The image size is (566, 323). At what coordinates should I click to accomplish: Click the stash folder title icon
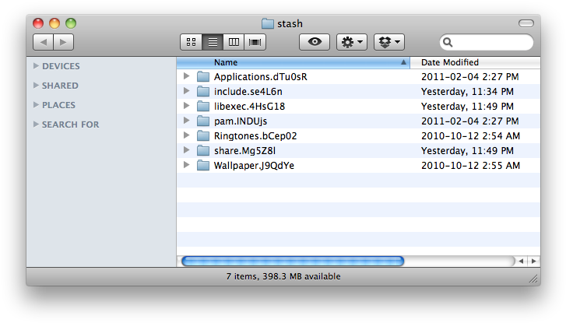coord(268,23)
